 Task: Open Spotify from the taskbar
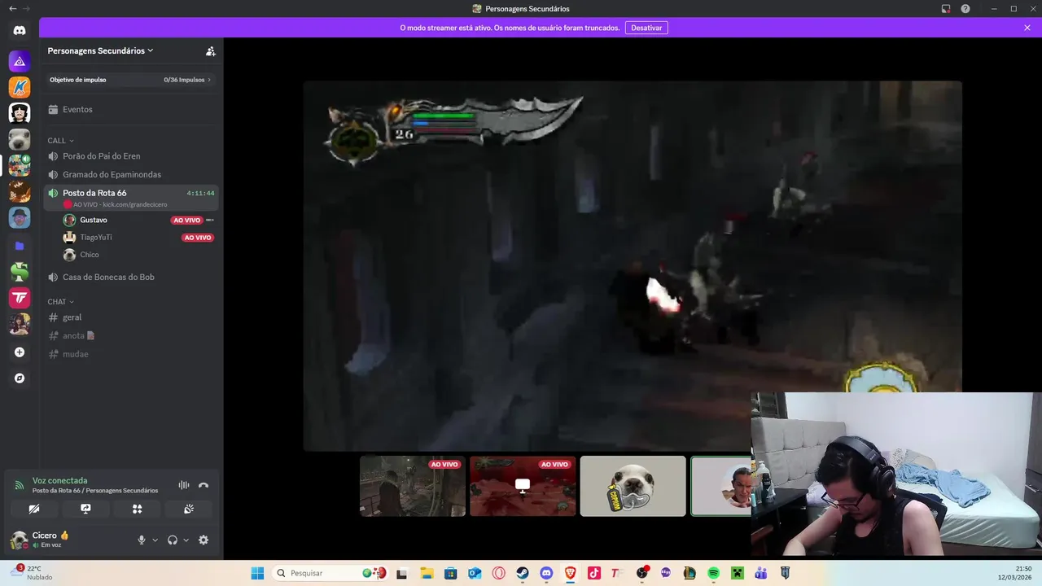pyautogui.click(x=713, y=573)
